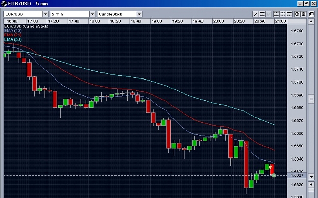Click the 16:40 time axis label
Viewport: 318px width, 198px height.
coord(12,21)
